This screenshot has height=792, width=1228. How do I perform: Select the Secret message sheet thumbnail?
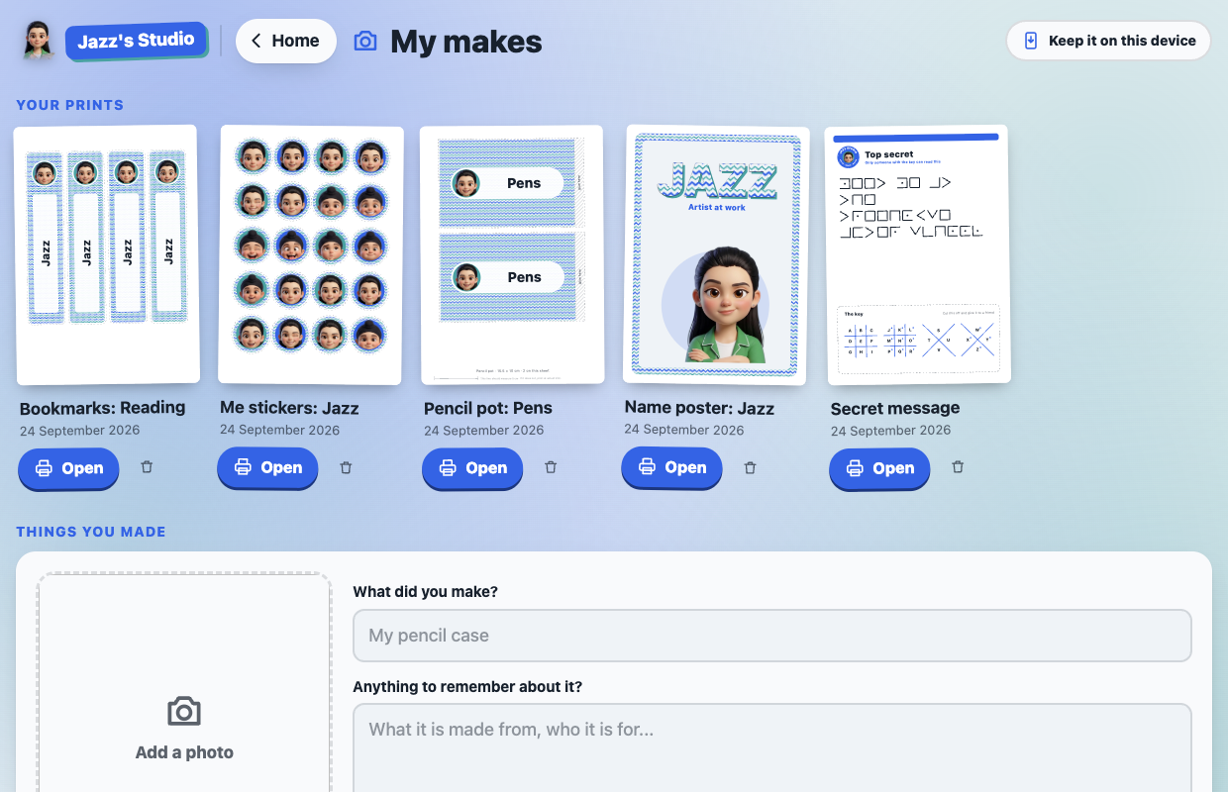(918, 254)
